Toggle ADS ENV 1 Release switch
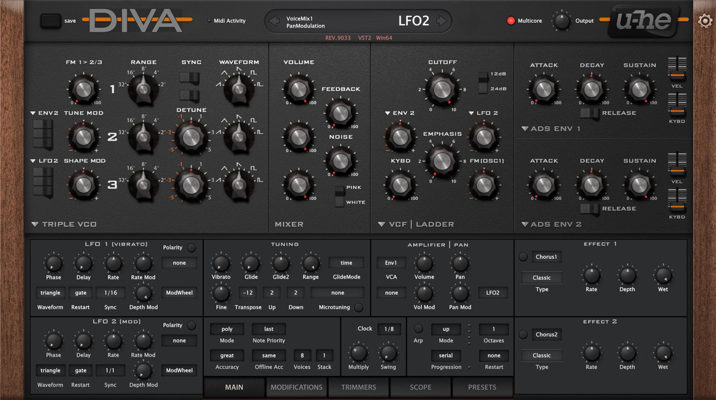The height and width of the screenshot is (400, 716). click(590, 113)
